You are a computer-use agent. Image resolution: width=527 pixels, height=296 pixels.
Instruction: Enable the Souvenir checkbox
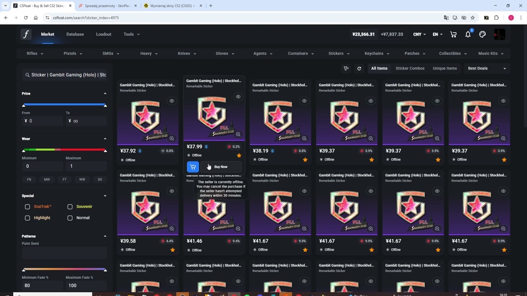pos(70,206)
